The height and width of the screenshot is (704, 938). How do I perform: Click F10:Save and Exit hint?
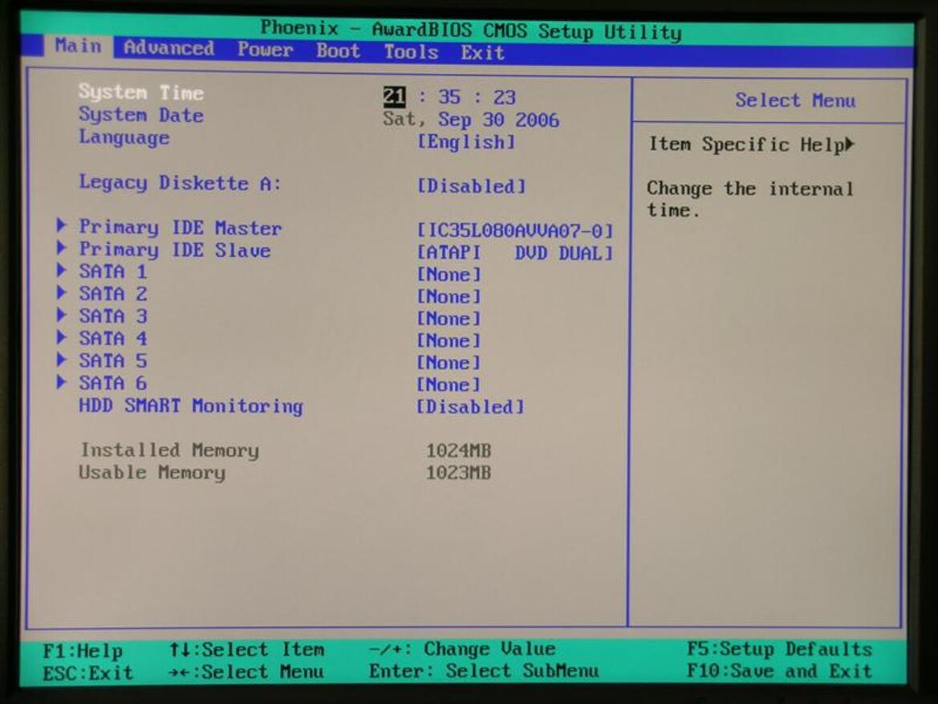(779, 671)
